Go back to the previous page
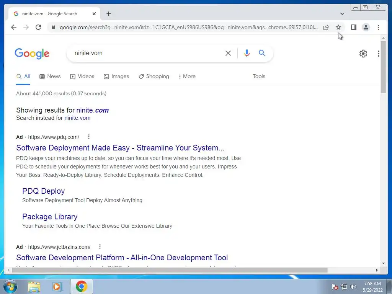 (x=14, y=27)
